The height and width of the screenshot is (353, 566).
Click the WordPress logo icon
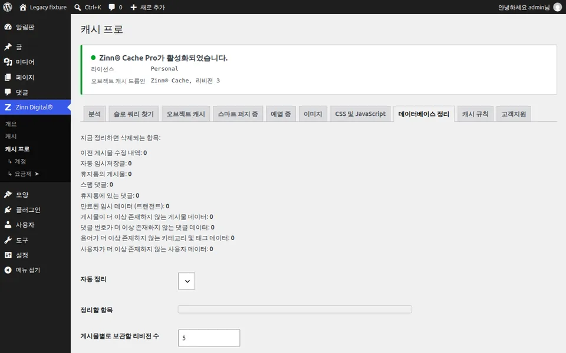pos(8,7)
